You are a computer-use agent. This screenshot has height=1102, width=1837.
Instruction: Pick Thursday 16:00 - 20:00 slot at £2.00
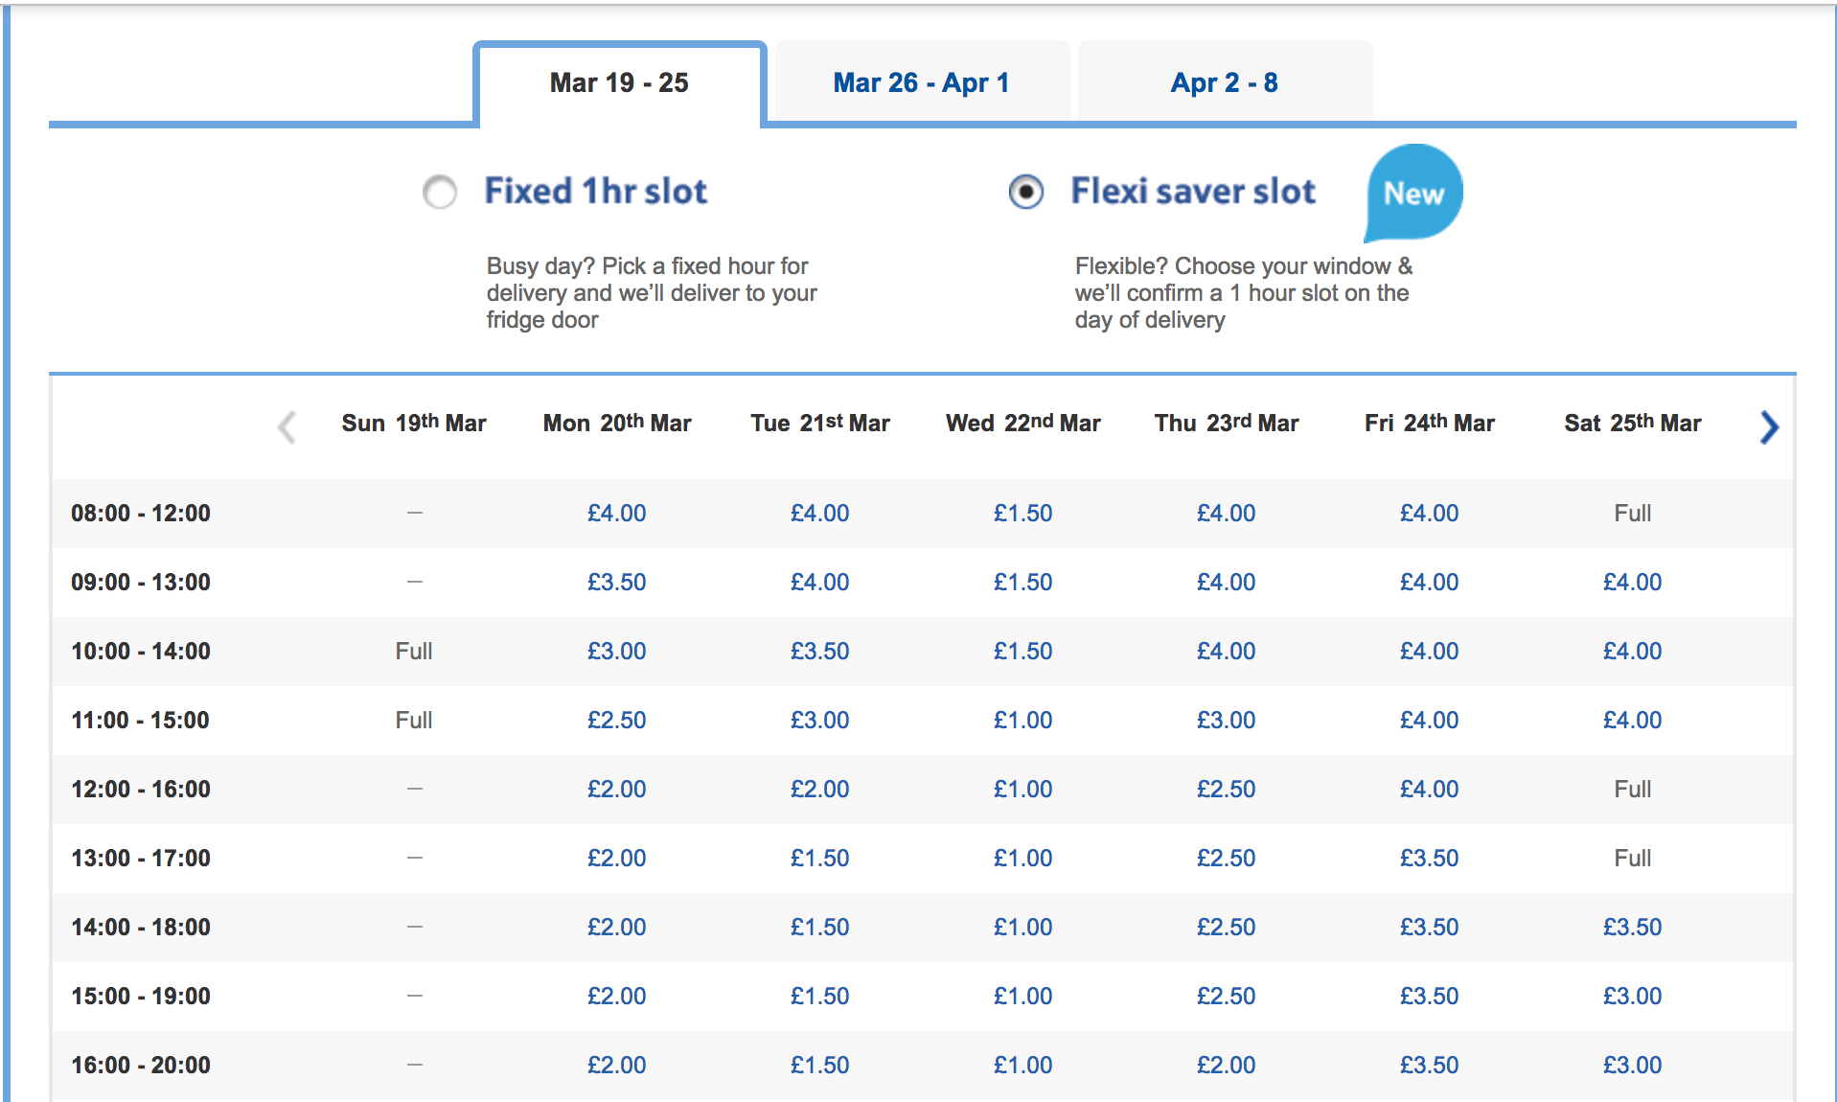tap(1227, 1066)
